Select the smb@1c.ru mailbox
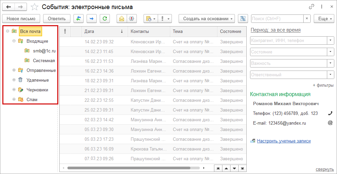Image resolution: width=337 pixels, height=174 pixels. tap(44, 51)
